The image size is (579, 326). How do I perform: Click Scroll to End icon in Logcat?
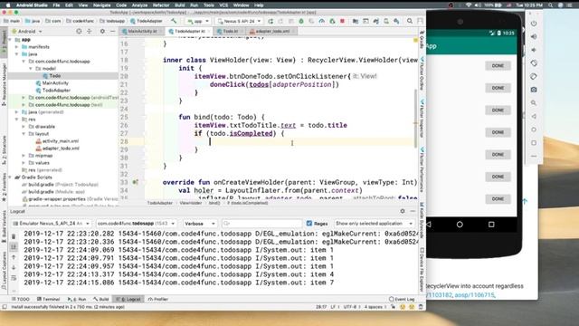click(x=14, y=246)
